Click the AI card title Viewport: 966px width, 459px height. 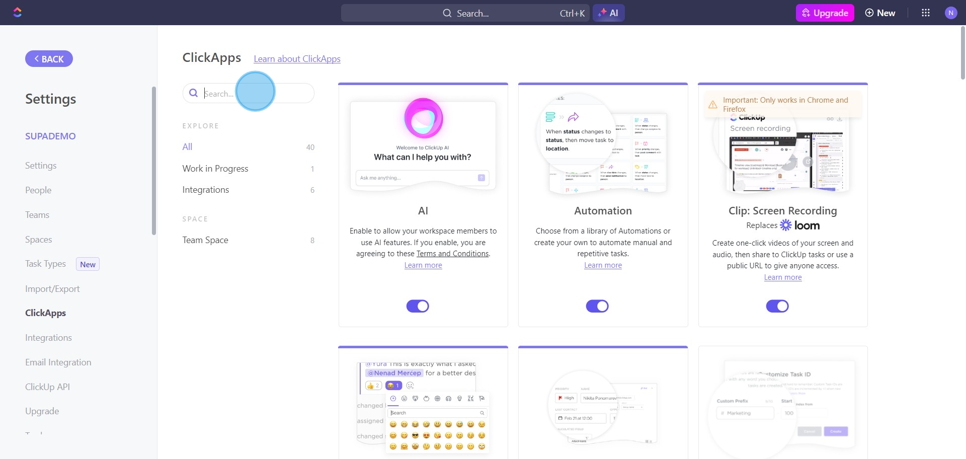pos(423,211)
